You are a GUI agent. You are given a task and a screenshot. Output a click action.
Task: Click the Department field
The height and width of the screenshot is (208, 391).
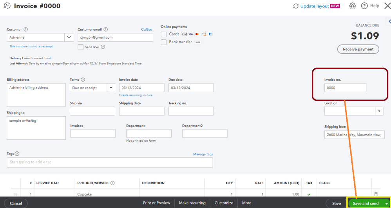click(149, 133)
